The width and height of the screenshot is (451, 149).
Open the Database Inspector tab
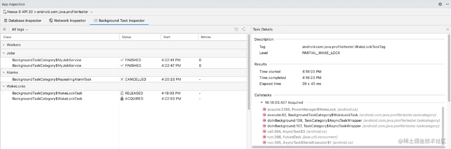pyautogui.click(x=23, y=21)
